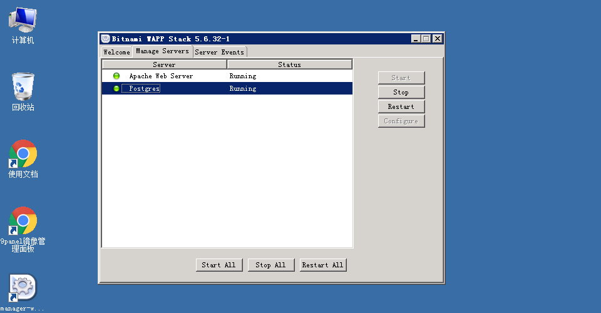Viewport: 601px width, 313px height.
Task: Select the Apache Web Server row
Action: click(x=227, y=76)
